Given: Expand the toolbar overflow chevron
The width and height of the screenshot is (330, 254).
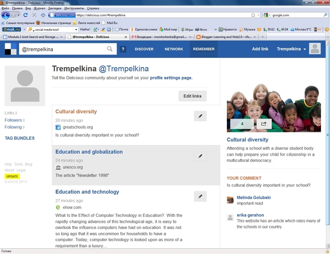Looking at the screenshot, I should point(216,30).
